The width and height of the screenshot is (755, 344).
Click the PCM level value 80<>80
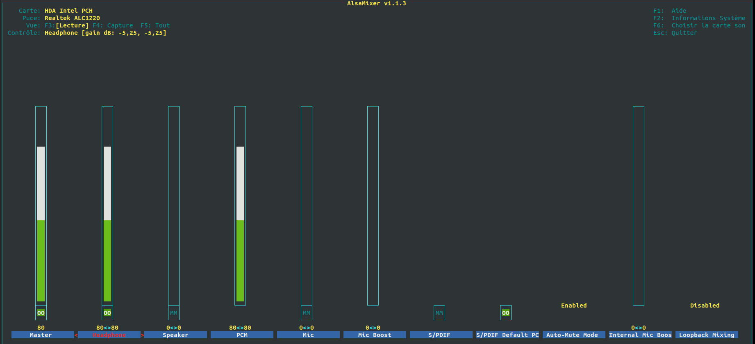(x=240, y=328)
